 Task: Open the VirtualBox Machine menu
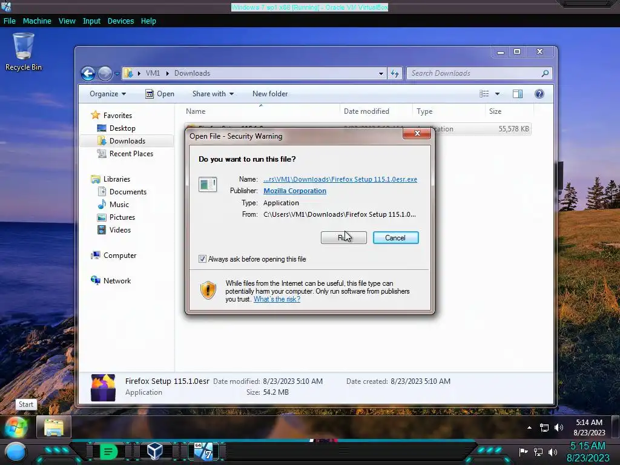click(x=37, y=21)
